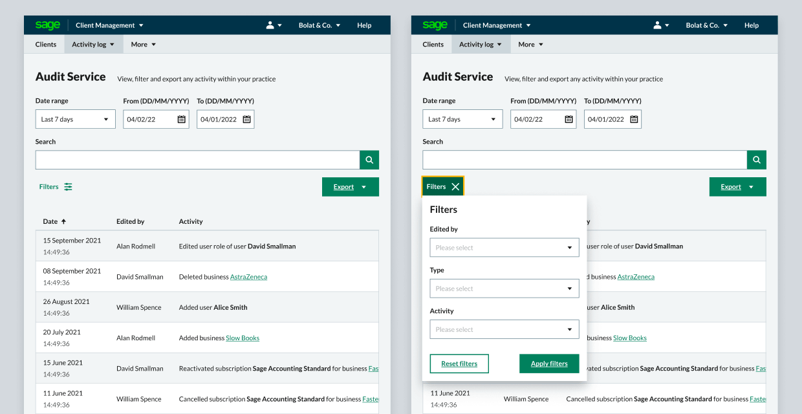
Task: Open More menu in left window
Action: tap(144, 44)
